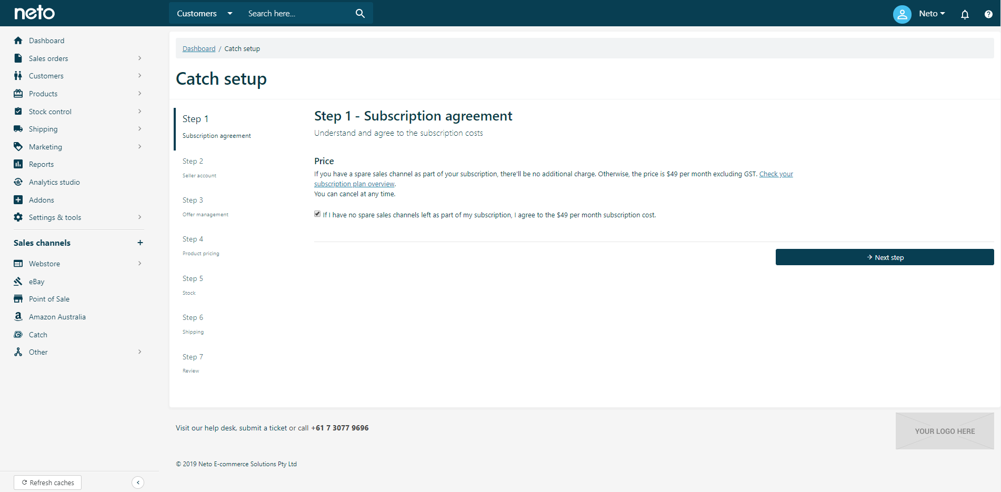Click the Addons plus-box icon
The height and width of the screenshot is (492, 1001).
[18, 200]
